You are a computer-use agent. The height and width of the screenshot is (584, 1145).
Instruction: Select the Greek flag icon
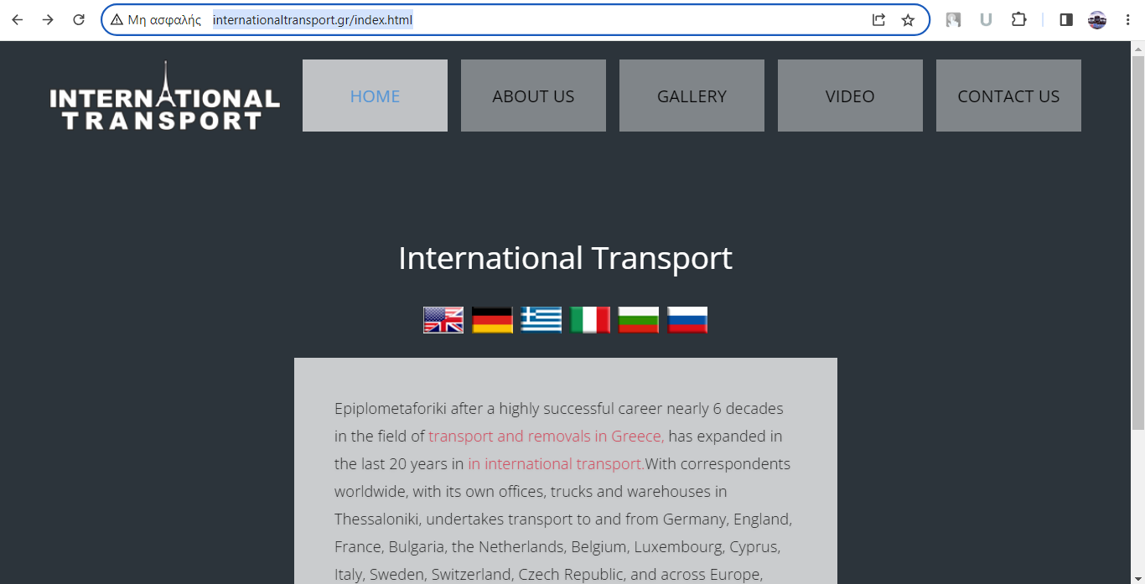tap(541, 320)
